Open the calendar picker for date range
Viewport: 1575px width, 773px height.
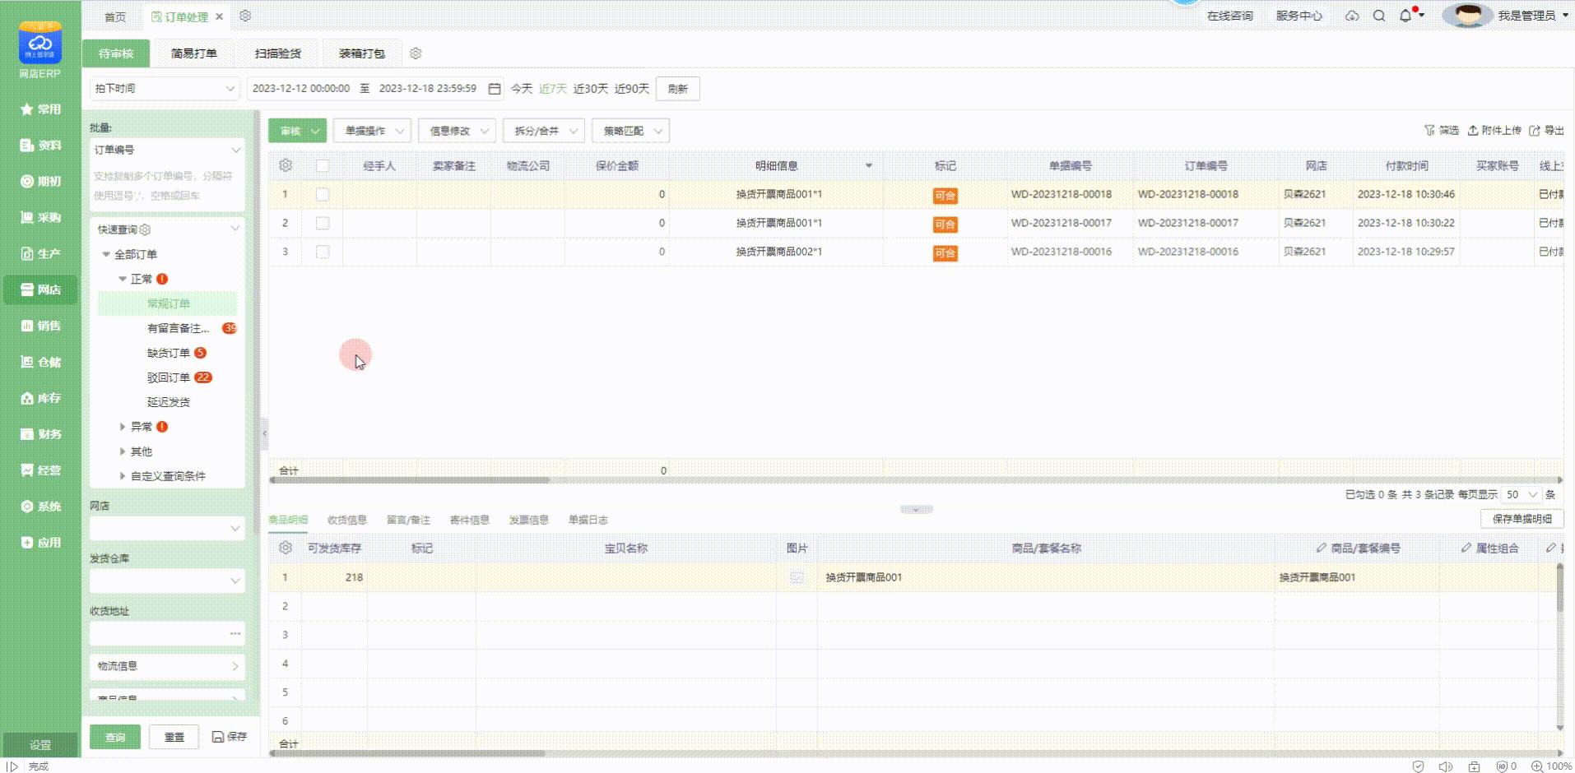point(495,89)
